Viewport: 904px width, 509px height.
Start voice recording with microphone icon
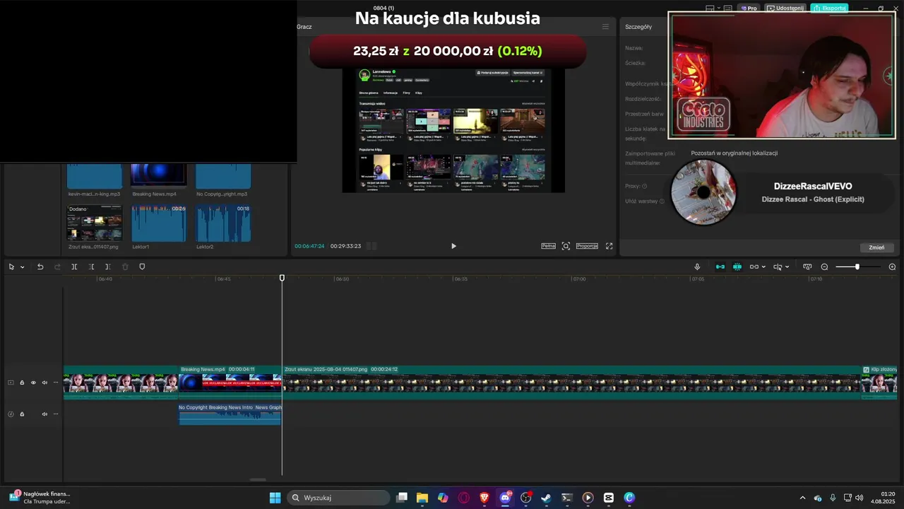click(697, 267)
